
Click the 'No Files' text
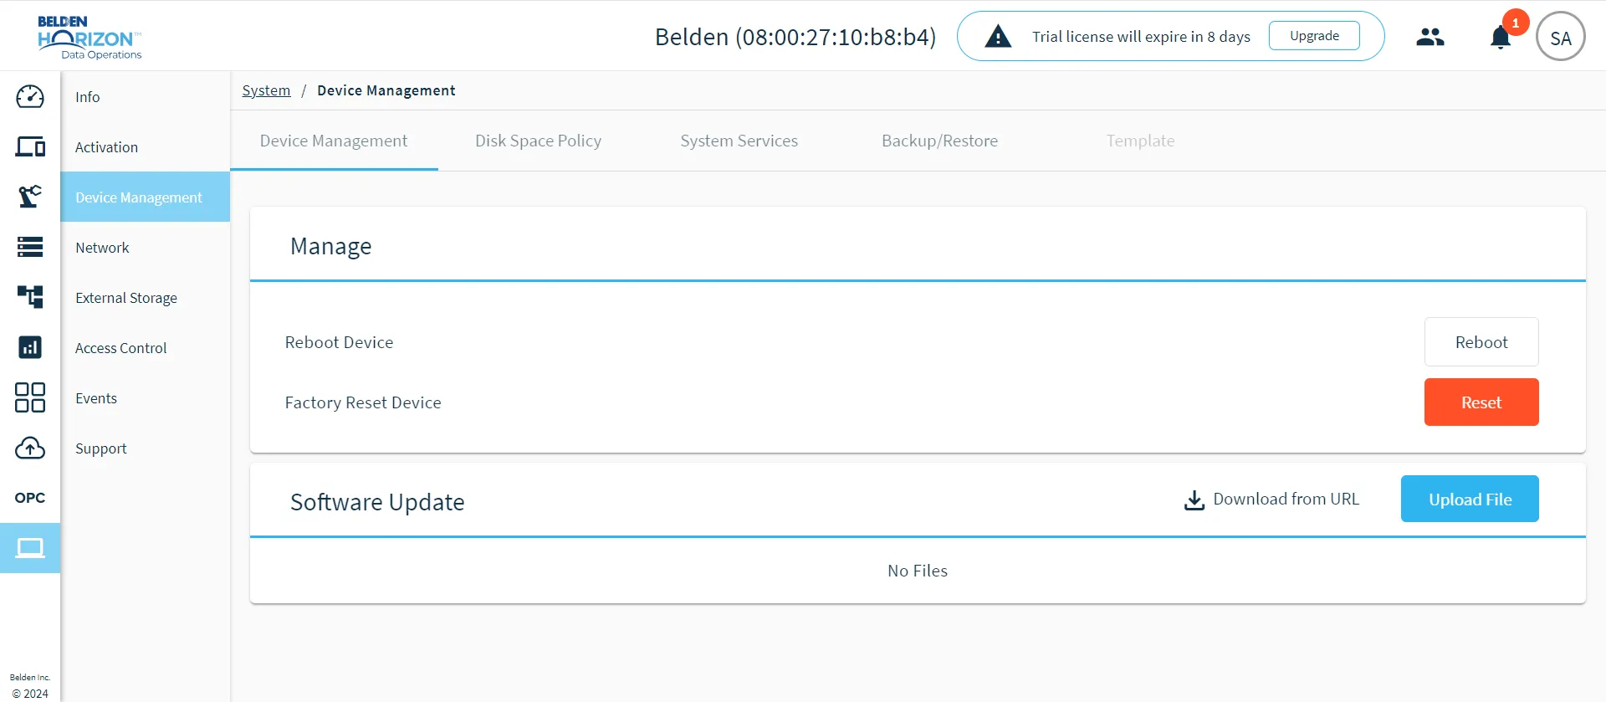tap(918, 571)
